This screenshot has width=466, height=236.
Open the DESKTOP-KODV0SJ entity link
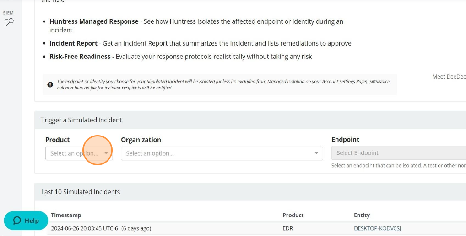point(377,228)
